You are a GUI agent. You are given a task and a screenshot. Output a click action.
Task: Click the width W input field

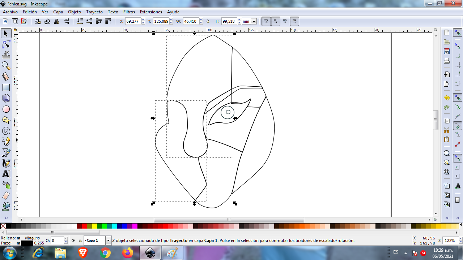190,21
